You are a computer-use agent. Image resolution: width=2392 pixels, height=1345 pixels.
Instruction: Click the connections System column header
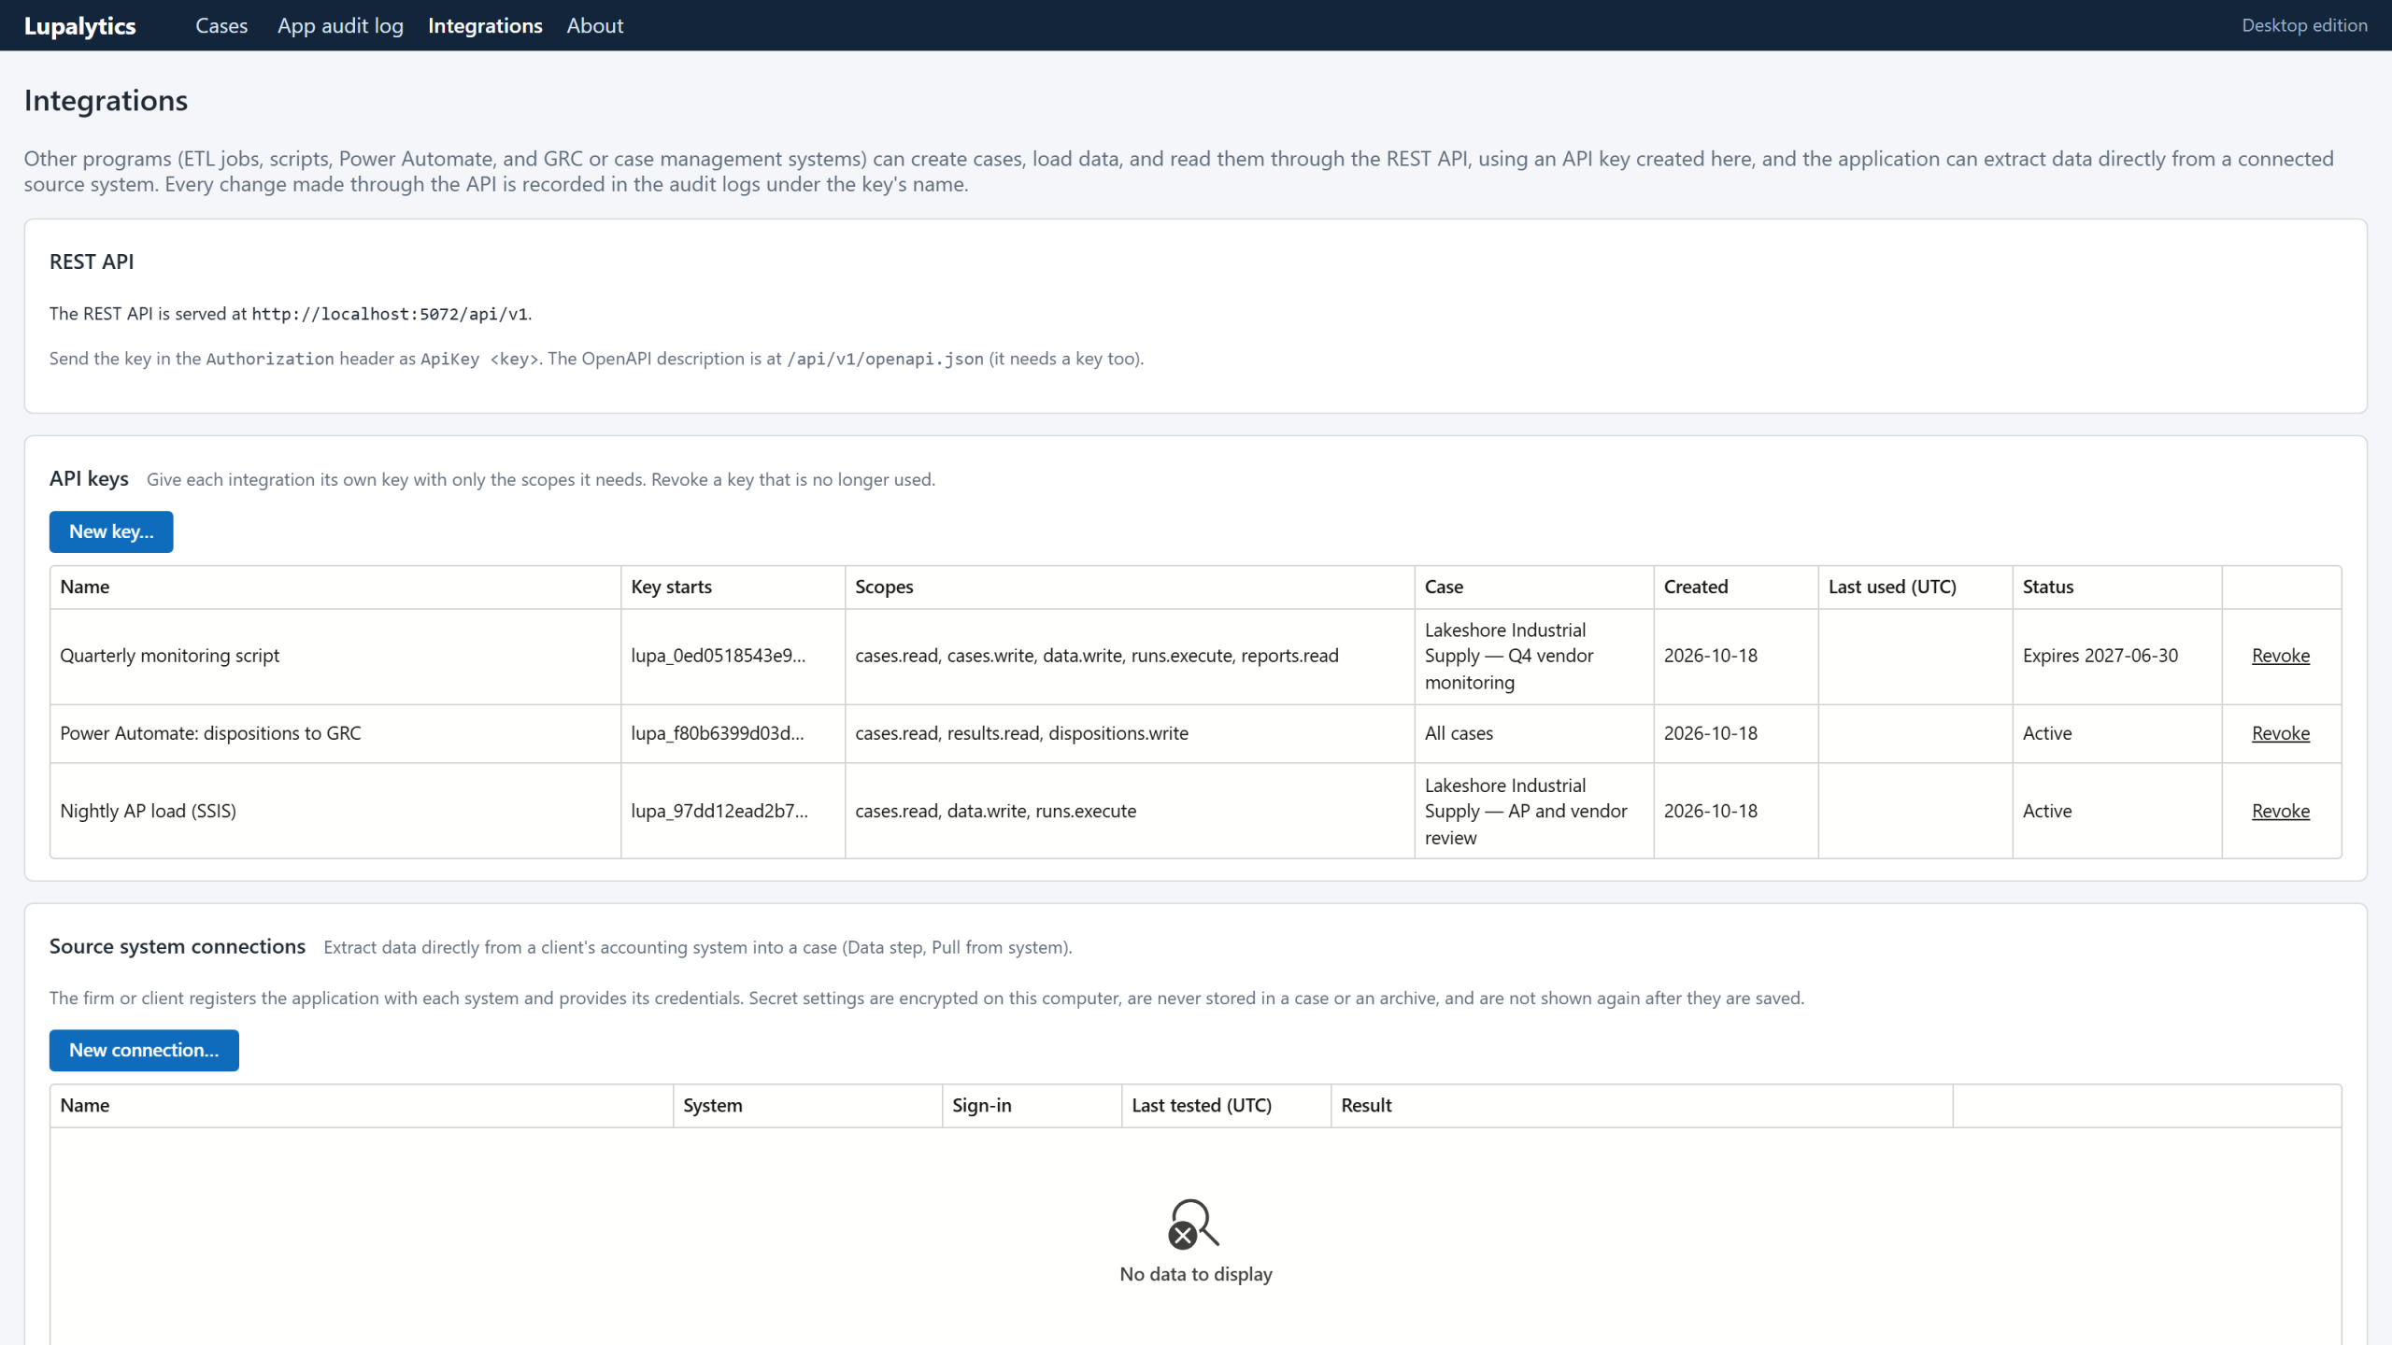point(807,1105)
